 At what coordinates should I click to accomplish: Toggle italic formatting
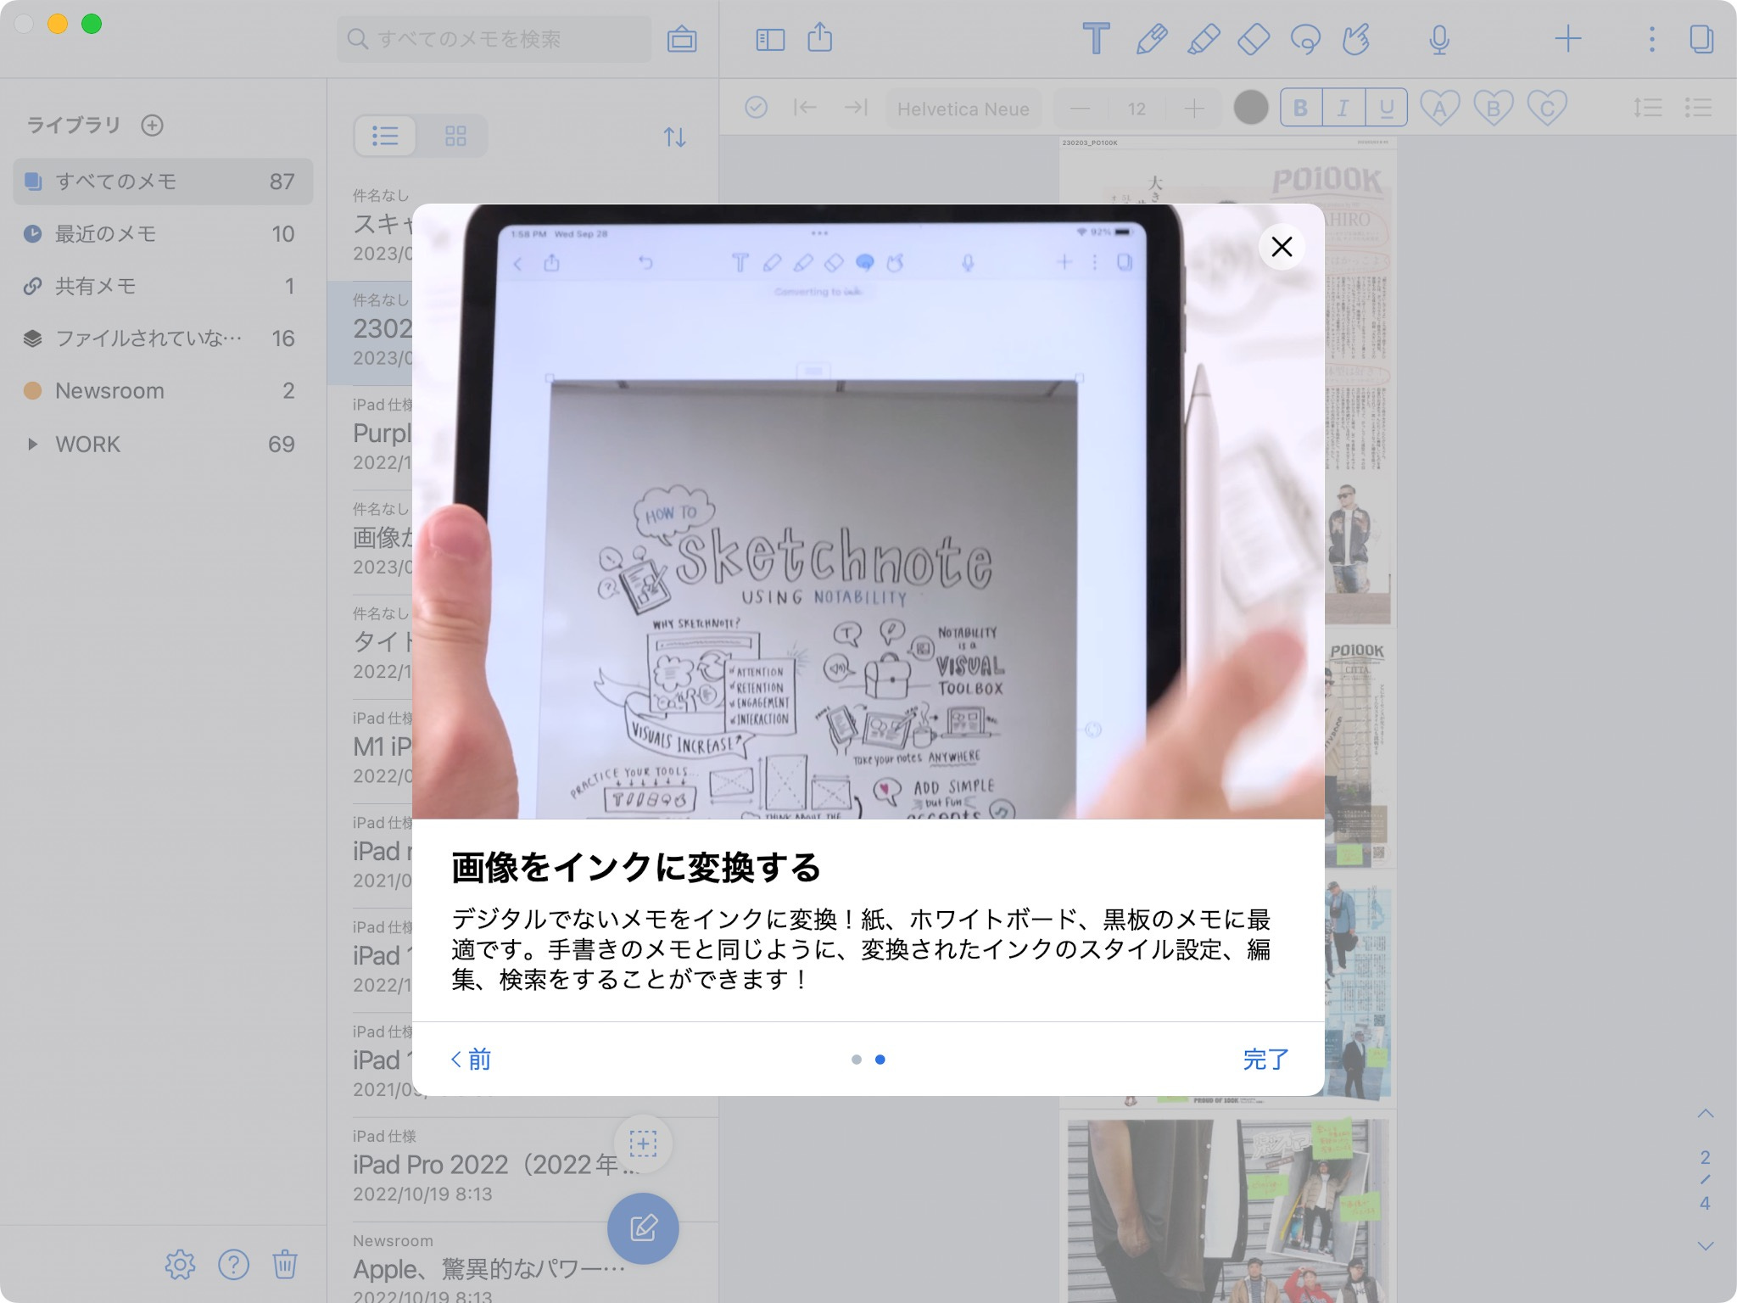click(1343, 108)
